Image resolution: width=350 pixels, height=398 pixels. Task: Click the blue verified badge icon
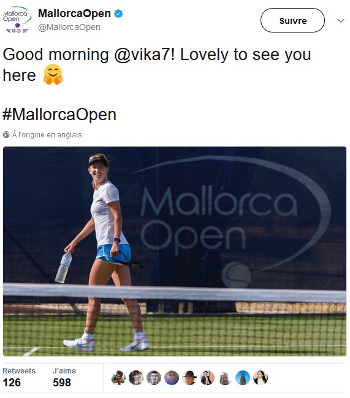click(x=118, y=13)
